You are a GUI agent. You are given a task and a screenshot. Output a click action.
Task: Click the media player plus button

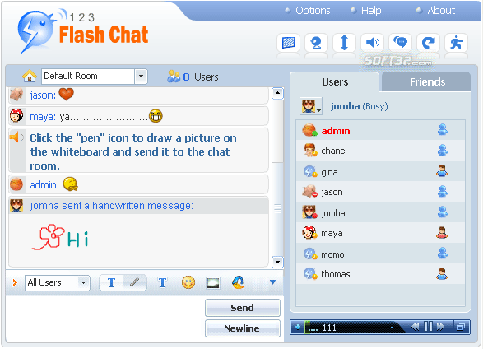tap(298, 327)
